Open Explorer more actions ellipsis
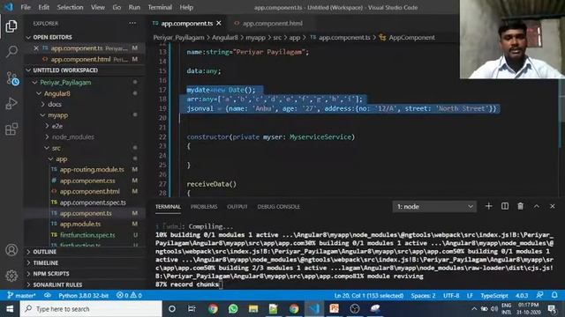 pyautogui.click(x=132, y=24)
